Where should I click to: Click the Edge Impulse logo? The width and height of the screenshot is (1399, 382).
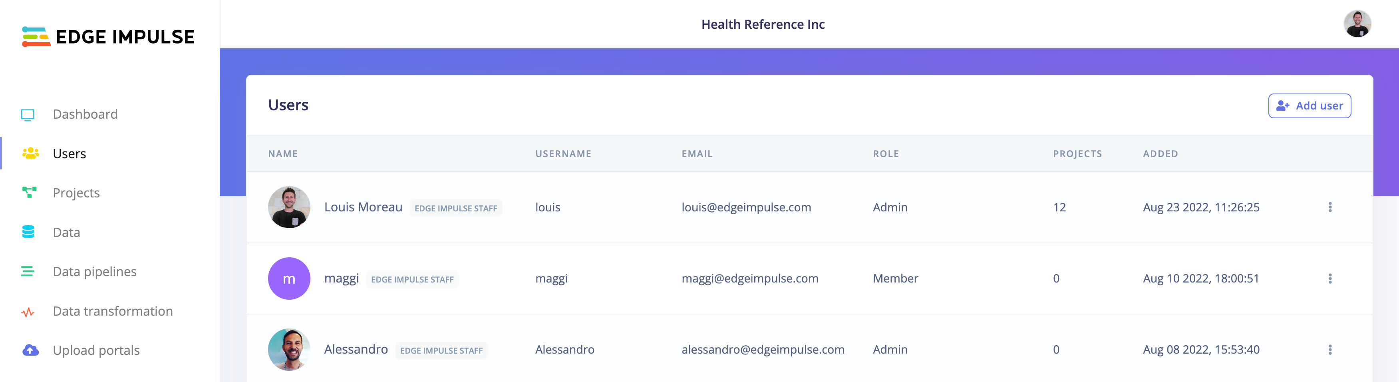pyautogui.click(x=108, y=36)
